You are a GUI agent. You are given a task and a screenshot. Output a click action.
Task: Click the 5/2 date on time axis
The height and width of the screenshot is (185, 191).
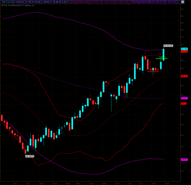[15, 183]
